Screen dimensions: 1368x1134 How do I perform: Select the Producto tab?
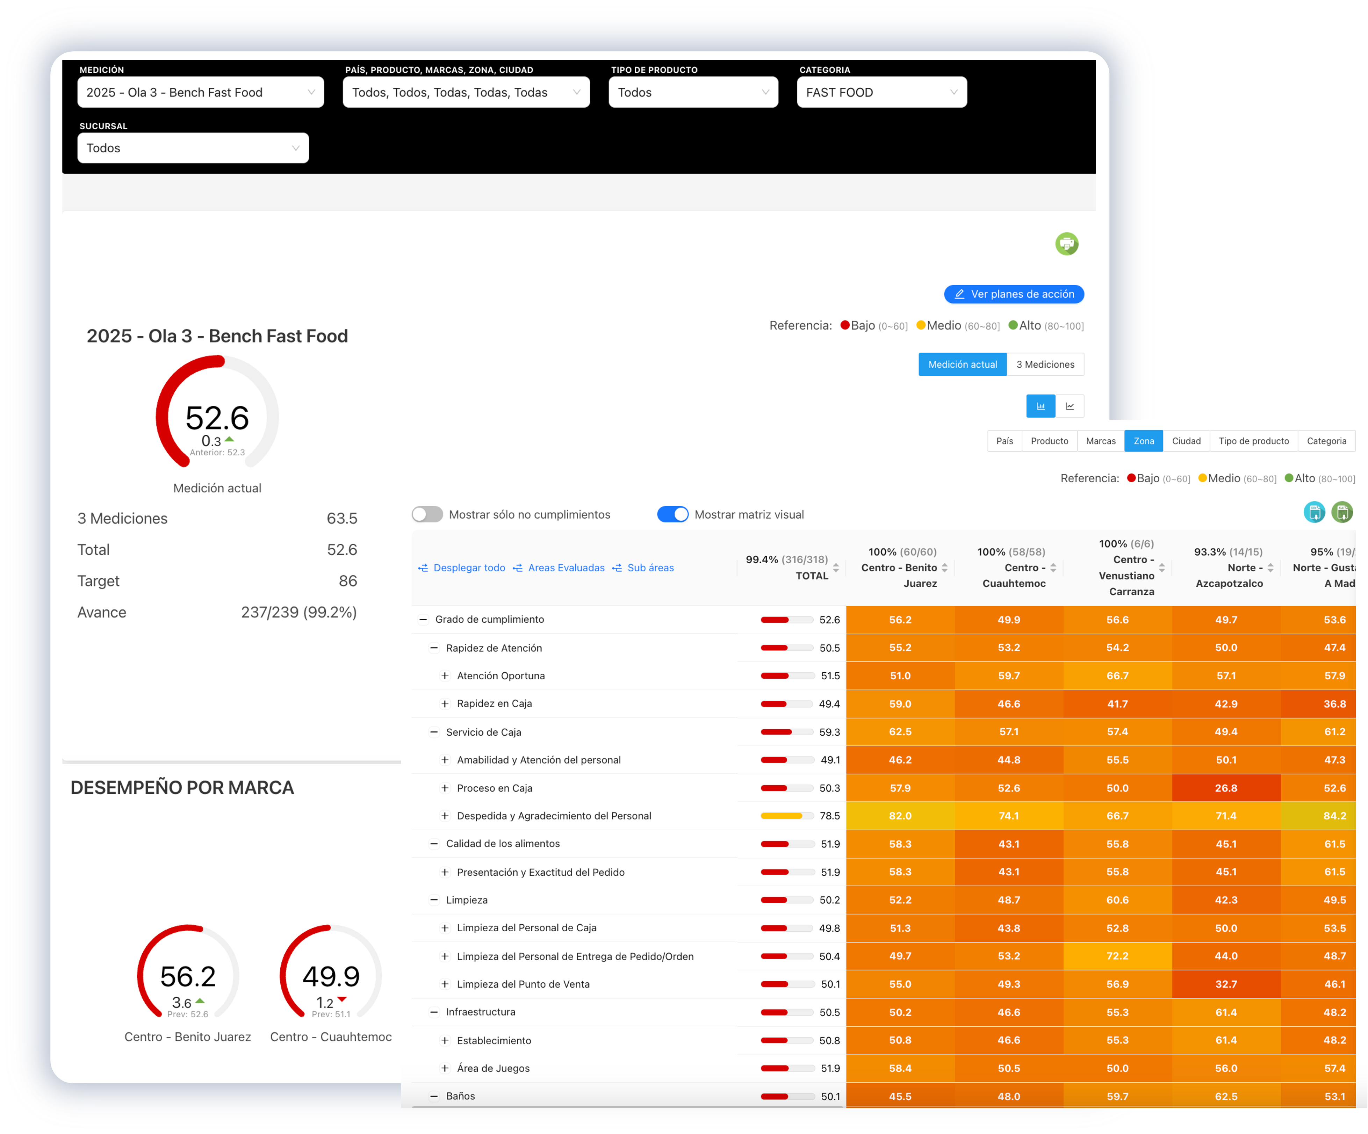click(x=1050, y=441)
